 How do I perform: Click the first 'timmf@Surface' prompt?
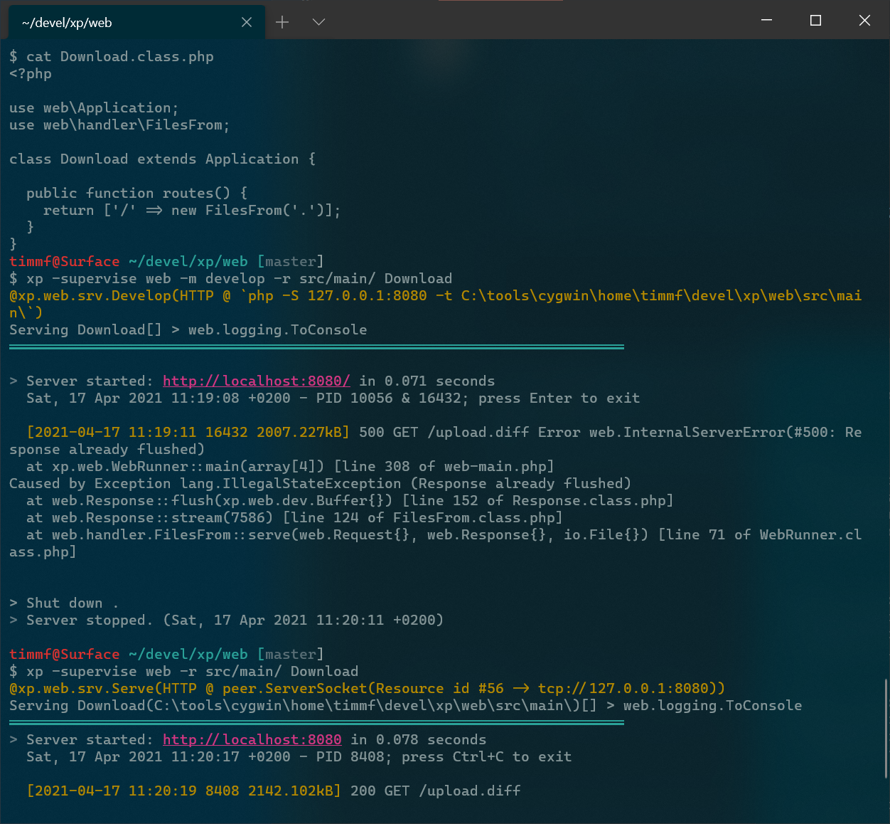click(x=65, y=261)
